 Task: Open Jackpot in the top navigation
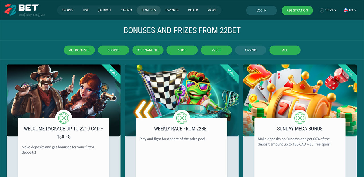105,10
